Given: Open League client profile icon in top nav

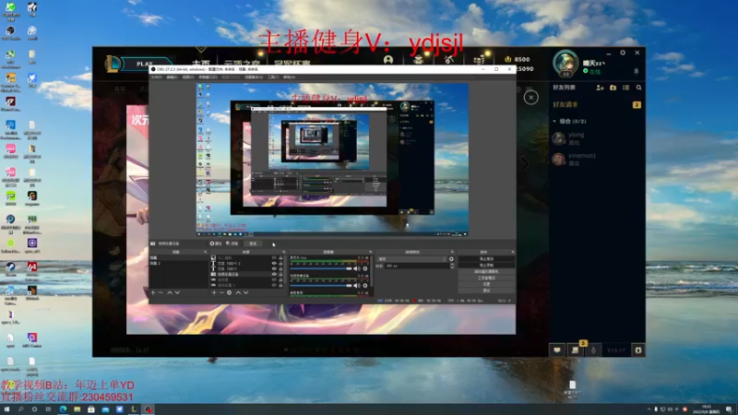Looking at the screenshot, I should point(388,60).
